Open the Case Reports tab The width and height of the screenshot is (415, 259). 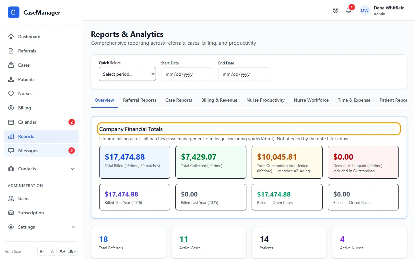click(179, 100)
